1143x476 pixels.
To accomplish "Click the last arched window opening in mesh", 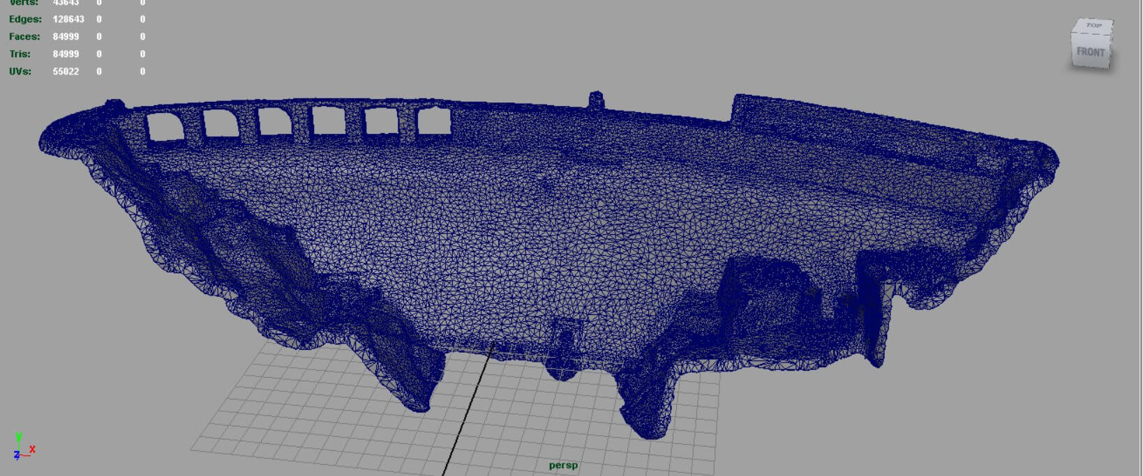I will coord(433,121).
